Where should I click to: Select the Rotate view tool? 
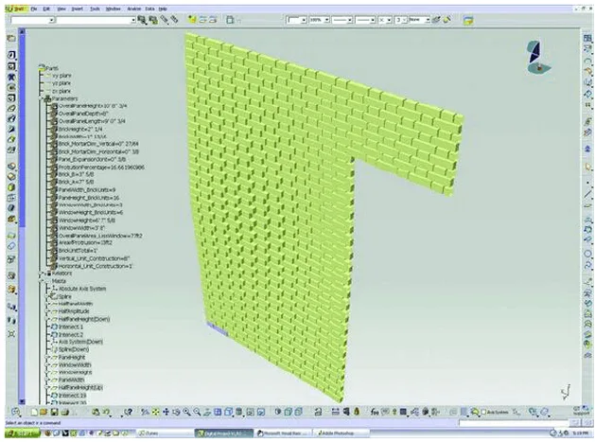tap(176, 412)
